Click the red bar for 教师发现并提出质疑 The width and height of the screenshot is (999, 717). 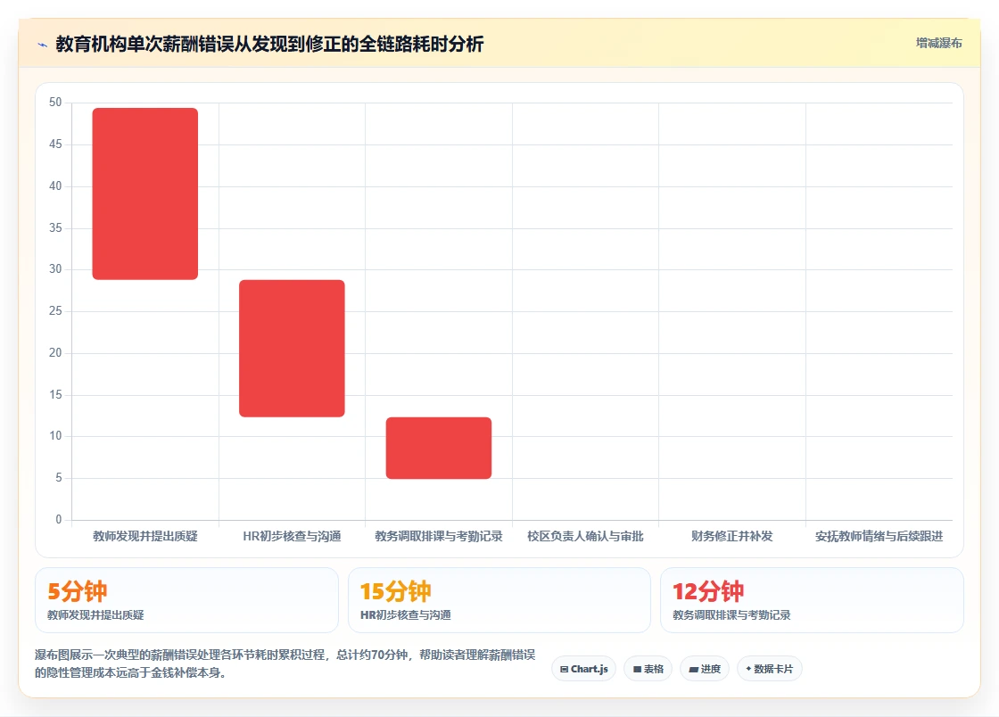tap(145, 194)
